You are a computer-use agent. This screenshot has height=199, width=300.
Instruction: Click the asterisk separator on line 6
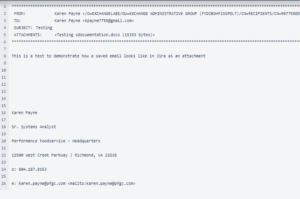(x=156, y=41)
